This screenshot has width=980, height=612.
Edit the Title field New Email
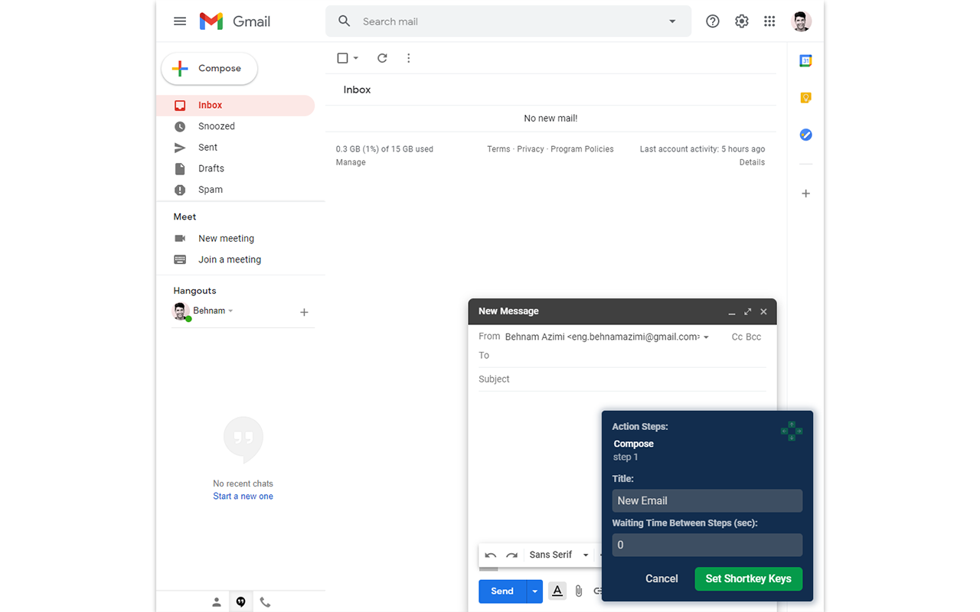point(707,501)
